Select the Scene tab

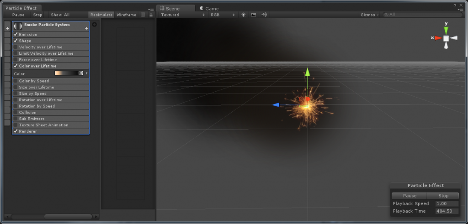[176, 8]
